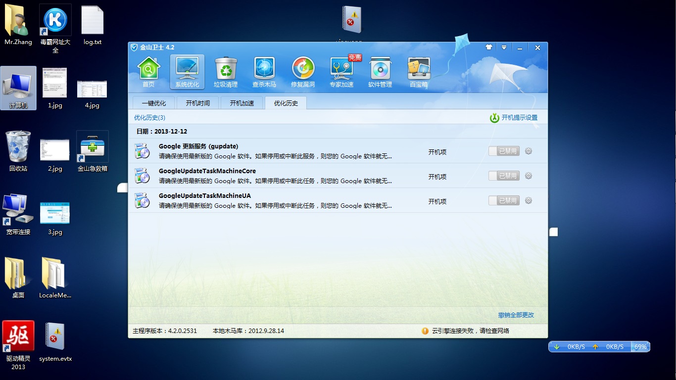Open 软件管理 software manager
Image resolution: width=676 pixels, height=380 pixels.
click(380, 72)
